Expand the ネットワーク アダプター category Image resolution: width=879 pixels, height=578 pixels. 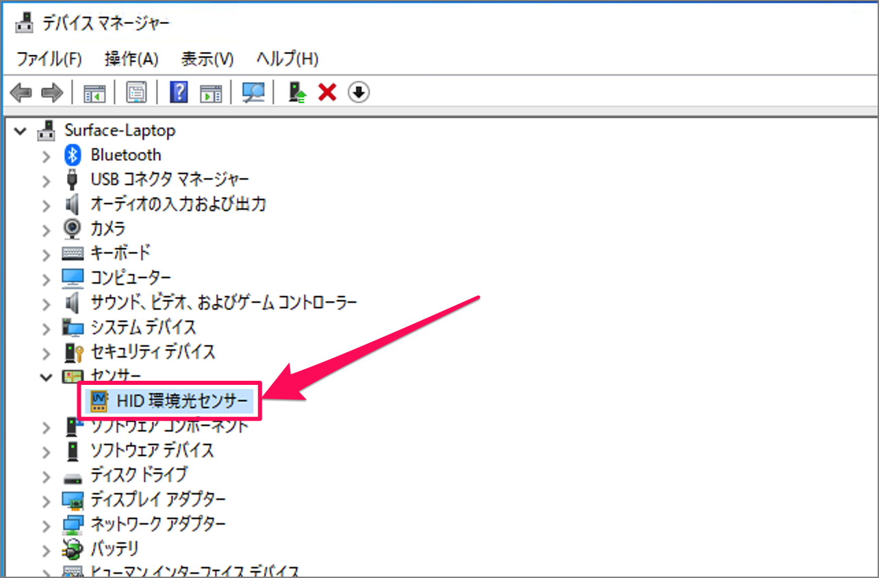46,526
